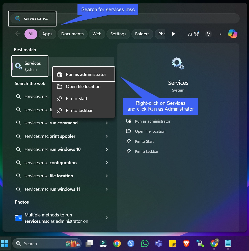Click Run as administrator in the context menu
This screenshot has height=251, width=249.
(x=84, y=74)
